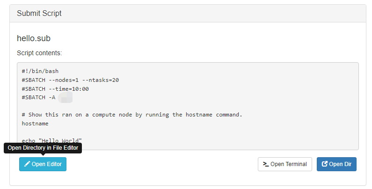Image resolution: width=372 pixels, height=189 pixels.
Task: Click the echo "Hello World" line
Action: point(52,141)
